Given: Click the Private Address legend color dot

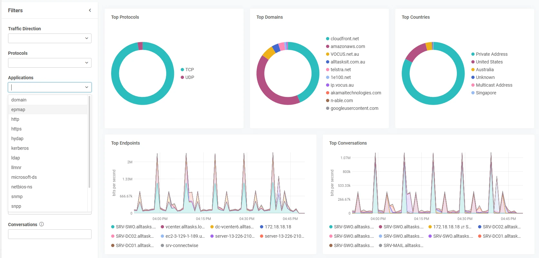Looking at the screenshot, I should [473, 54].
